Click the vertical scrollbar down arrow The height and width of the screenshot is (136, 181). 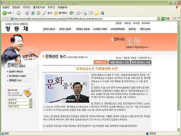tap(178, 129)
